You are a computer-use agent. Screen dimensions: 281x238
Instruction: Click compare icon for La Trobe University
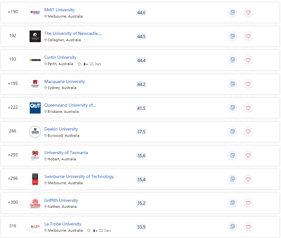pos(232,227)
